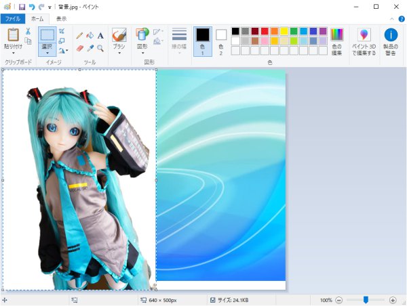
Task: Click the Redo arrow
Action: [x=41, y=7]
